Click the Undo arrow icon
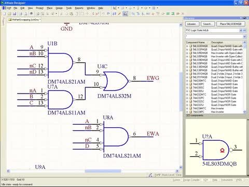Viewport: 249px width, 187px height. click(103, 14)
